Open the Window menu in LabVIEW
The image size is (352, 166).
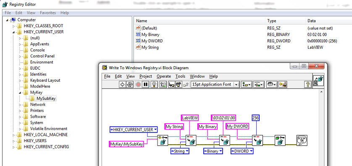[x=197, y=76]
